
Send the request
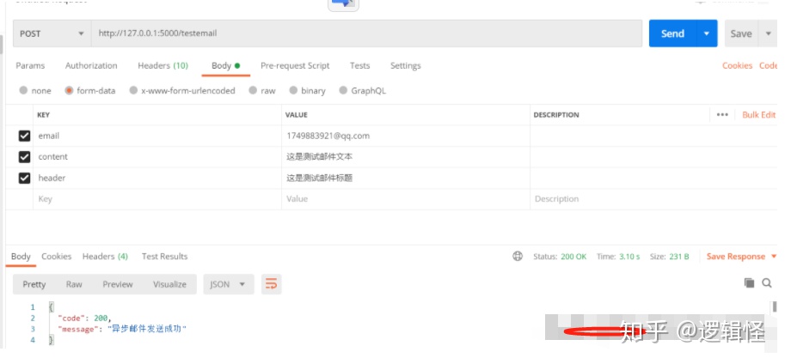pyautogui.click(x=672, y=33)
